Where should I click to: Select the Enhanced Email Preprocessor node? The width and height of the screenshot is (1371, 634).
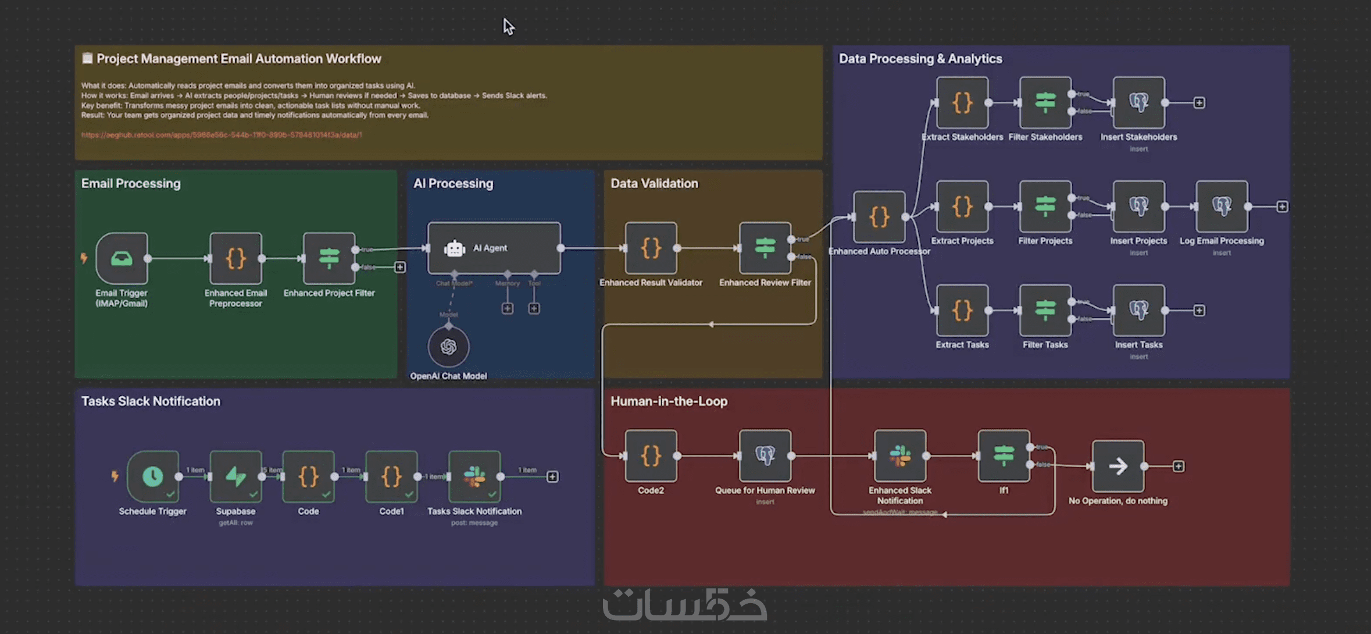235,258
